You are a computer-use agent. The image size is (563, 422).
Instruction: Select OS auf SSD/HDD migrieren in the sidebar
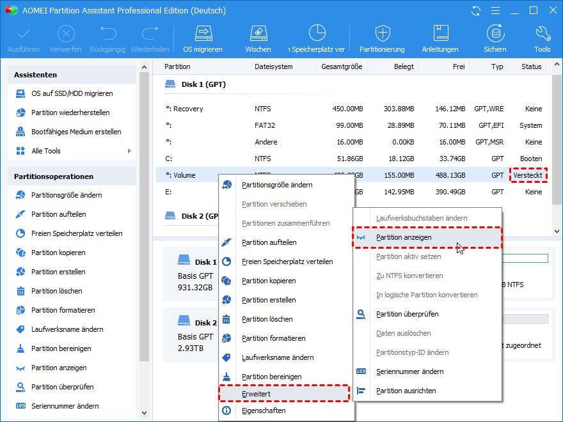(x=72, y=93)
